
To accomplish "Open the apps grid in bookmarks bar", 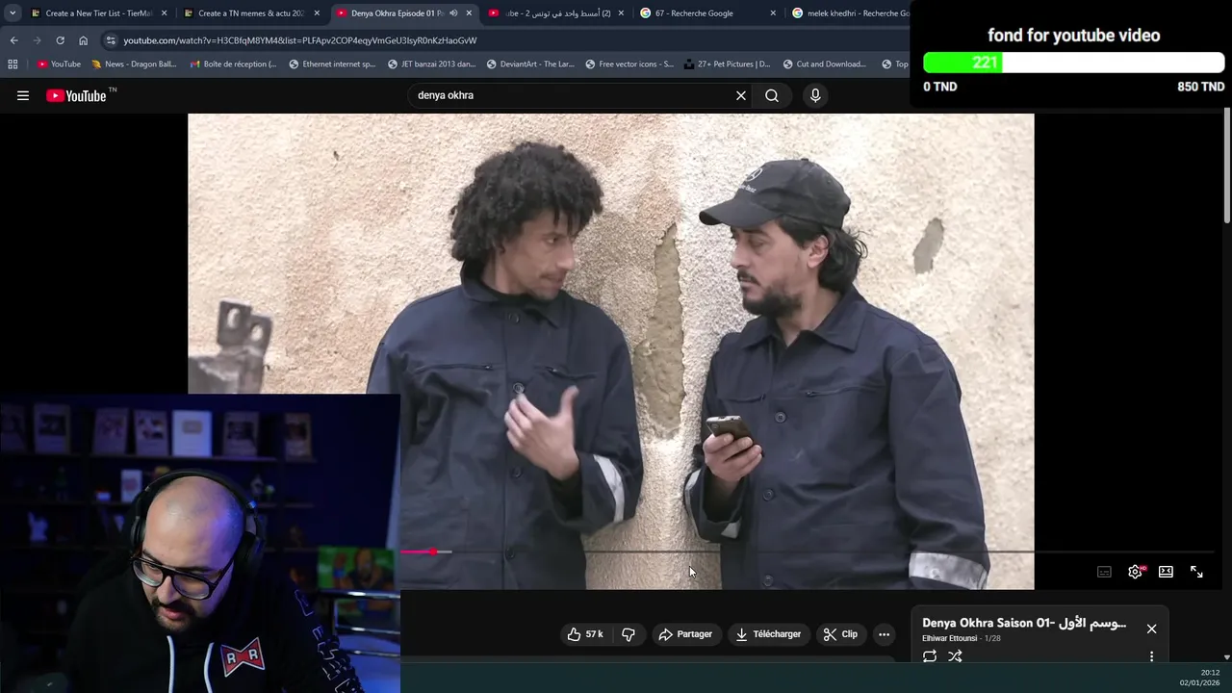I will [13, 64].
